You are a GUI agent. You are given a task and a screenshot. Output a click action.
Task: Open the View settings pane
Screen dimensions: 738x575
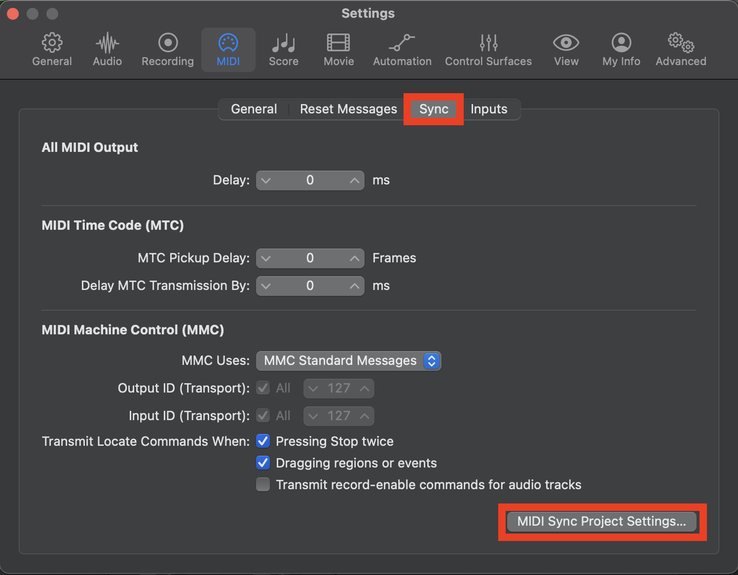(566, 50)
